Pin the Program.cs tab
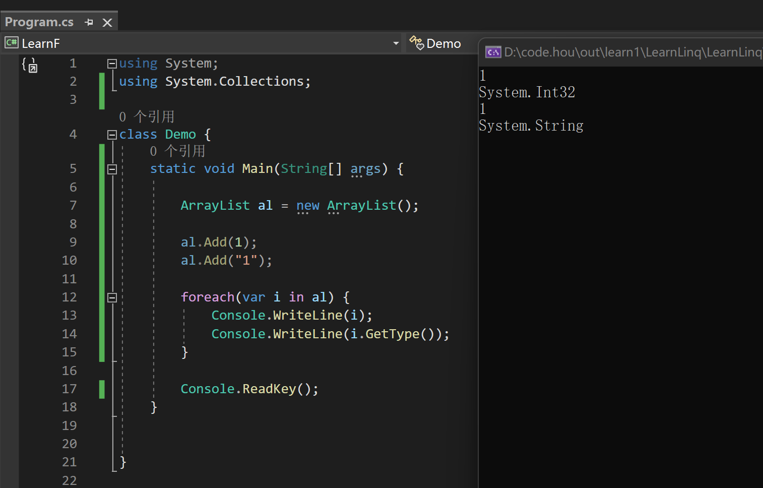This screenshot has width=763, height=488. pos(89,22)
